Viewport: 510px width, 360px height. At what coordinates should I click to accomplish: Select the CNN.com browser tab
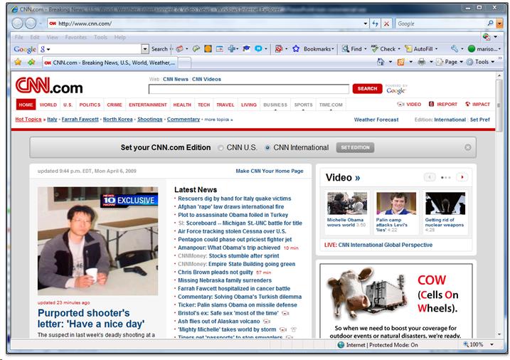tap(110, 63)
